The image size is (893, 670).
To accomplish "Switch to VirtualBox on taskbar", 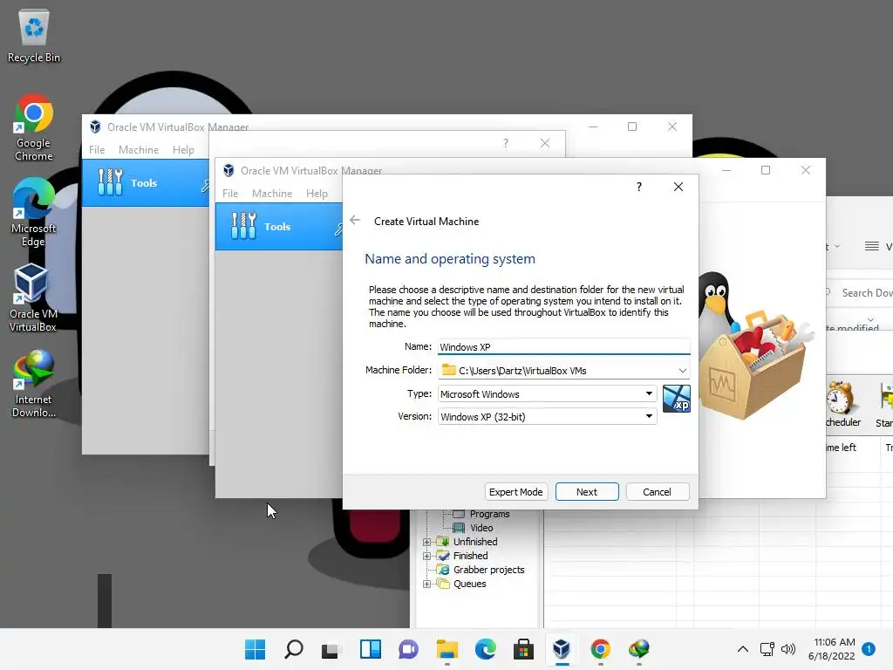I will (x=562, y=649).
